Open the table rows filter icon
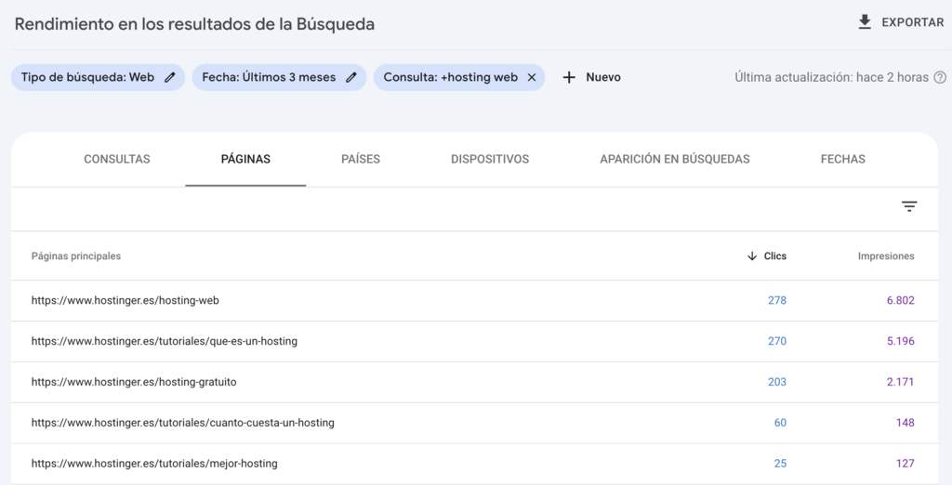The width and height of the screenshot is (952, 485). [909, 206]
